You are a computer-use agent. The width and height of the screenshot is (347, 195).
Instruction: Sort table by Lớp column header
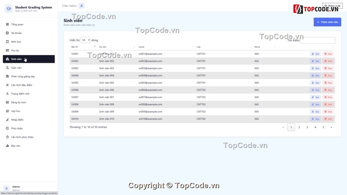(223, 47)
